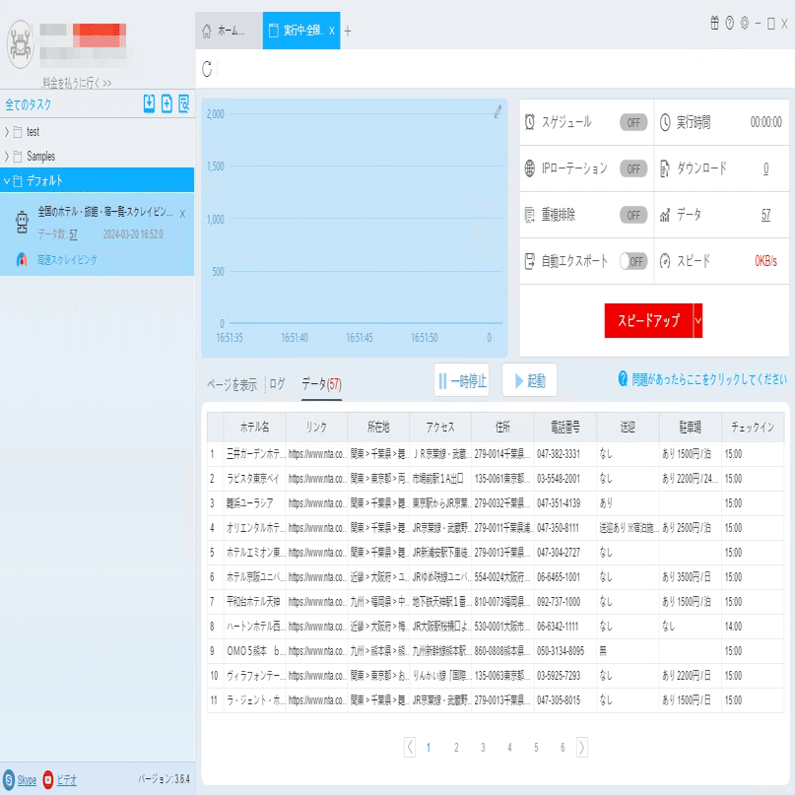The image size is (795, 795).
Task: Open the ビデオ link
Action: (66, 780)
